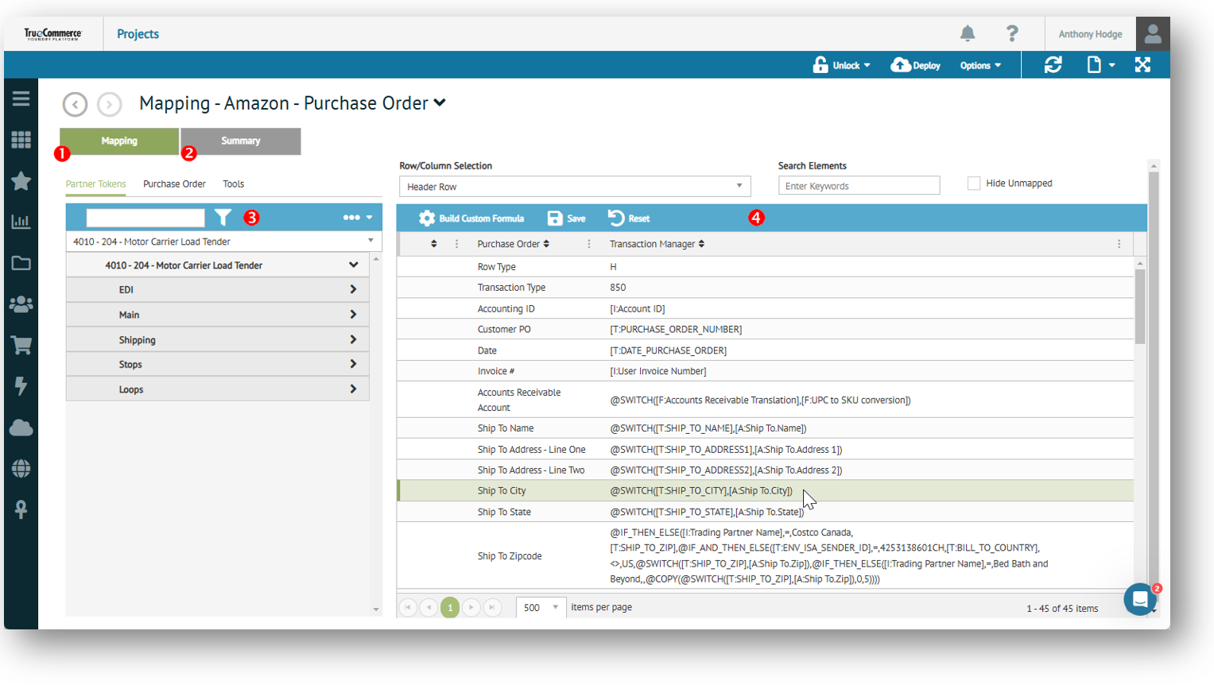This screenshot has height=685, width=1214.
Task: Click the notifications bell icon
Action: [967, 33]
